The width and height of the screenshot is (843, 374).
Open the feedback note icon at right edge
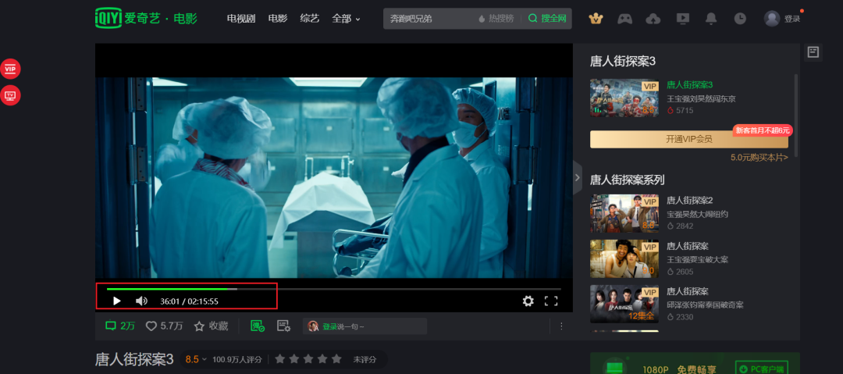tap(813, 52)
